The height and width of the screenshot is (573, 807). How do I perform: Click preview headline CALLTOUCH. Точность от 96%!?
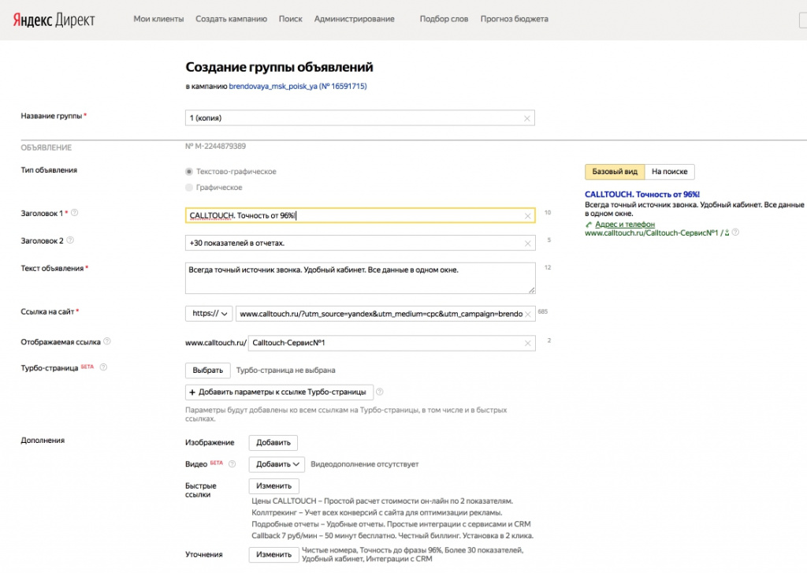[642, 195]
